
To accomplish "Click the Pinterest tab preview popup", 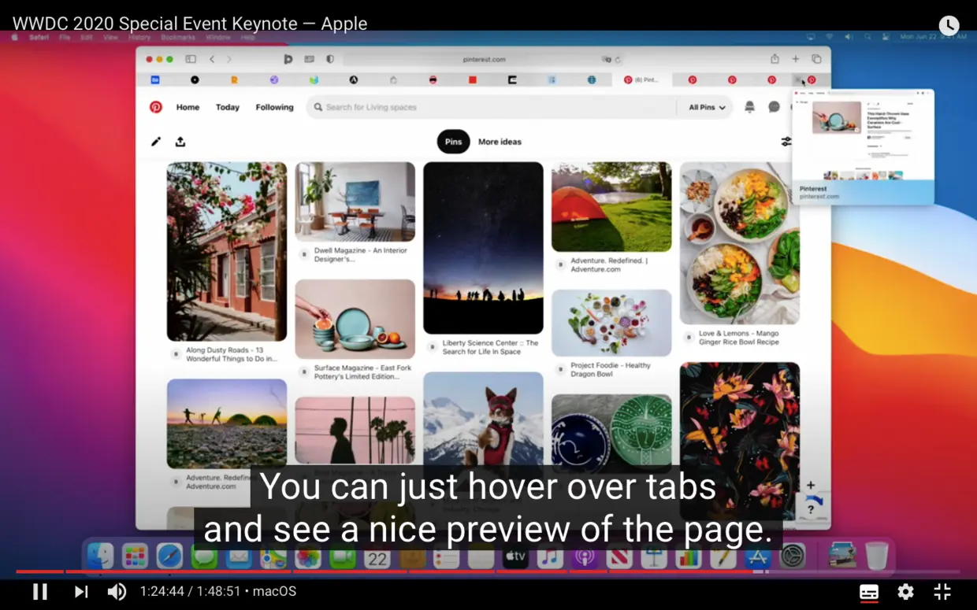I will coord(863,147).
